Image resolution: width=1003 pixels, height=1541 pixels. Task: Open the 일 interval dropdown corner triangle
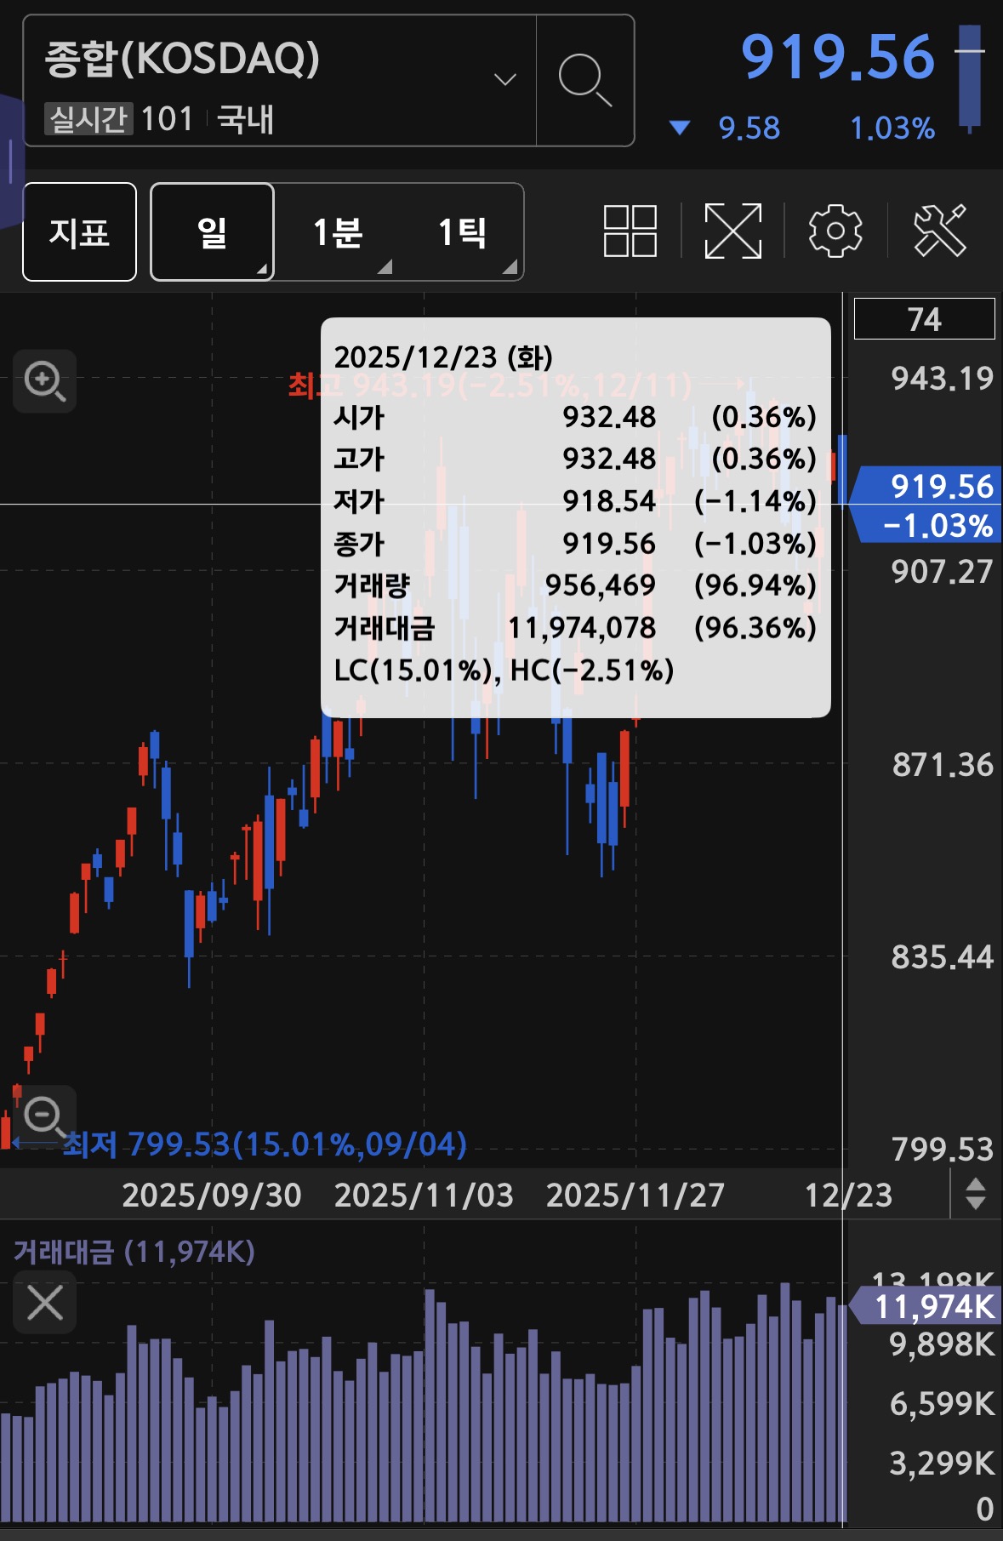tap(262, 269)
